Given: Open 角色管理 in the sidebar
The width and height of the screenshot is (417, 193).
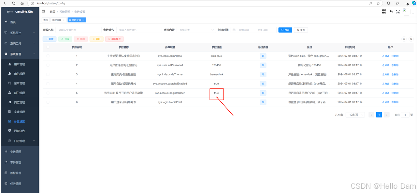Looking at the screenshot, I should pos(20,74).
